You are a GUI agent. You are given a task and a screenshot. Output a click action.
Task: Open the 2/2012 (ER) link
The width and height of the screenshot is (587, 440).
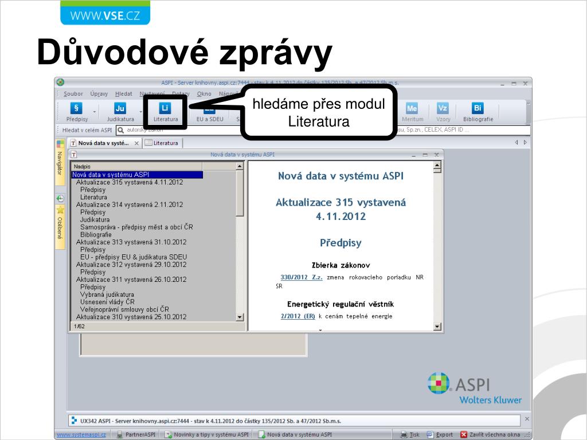[x=298, y=316]
